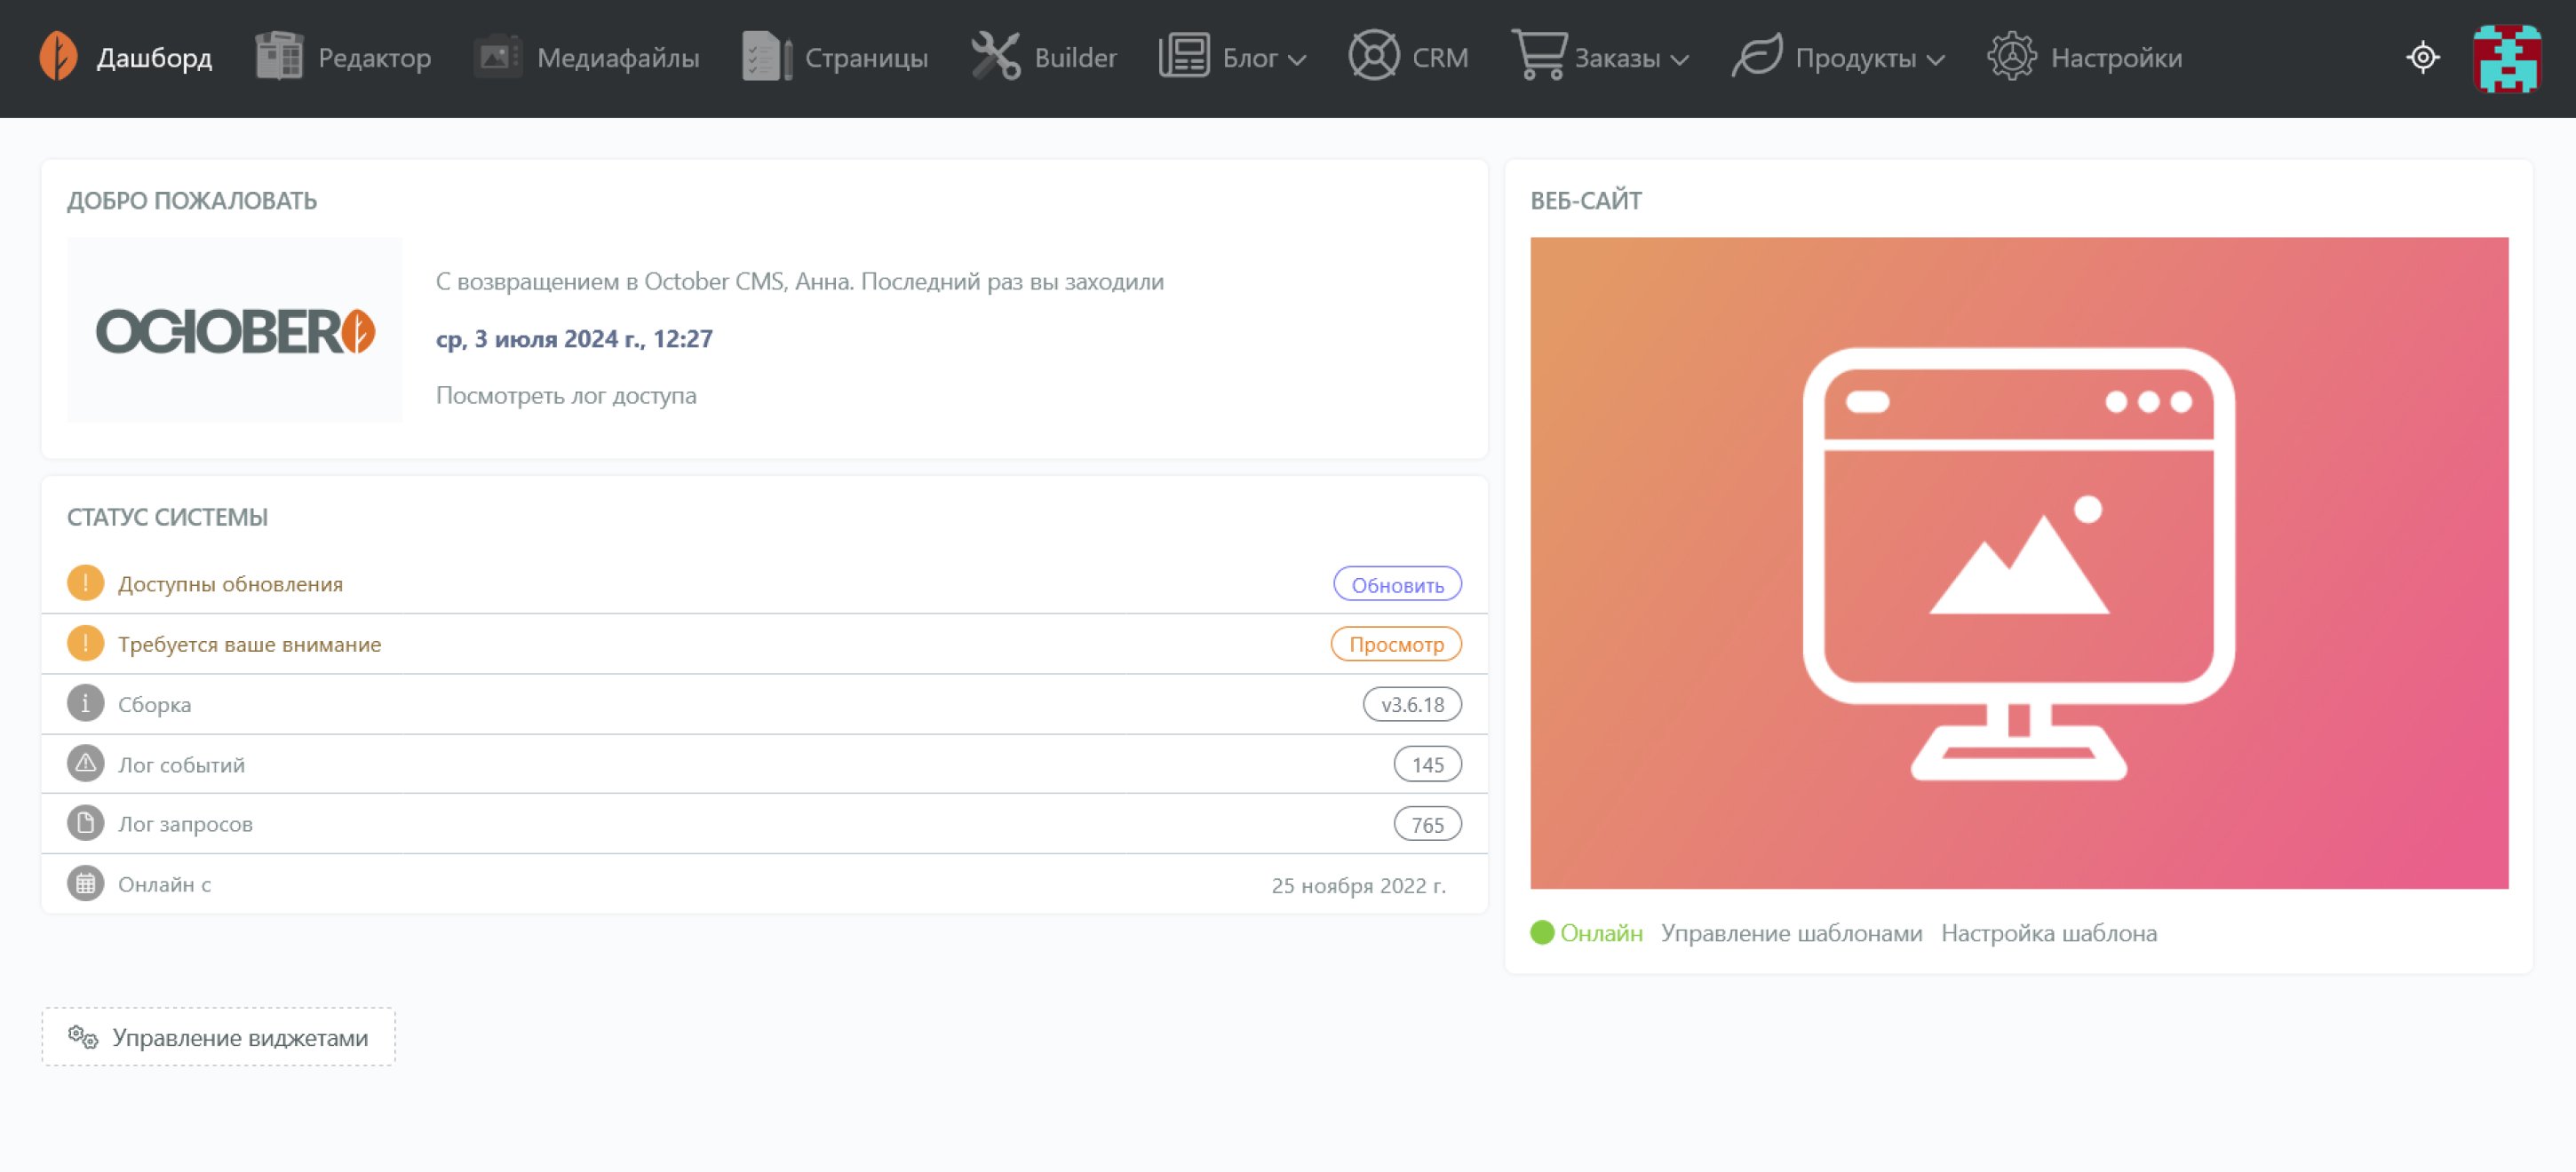Open the access log link
The image size is (2576, 1172).
[566, 396]
